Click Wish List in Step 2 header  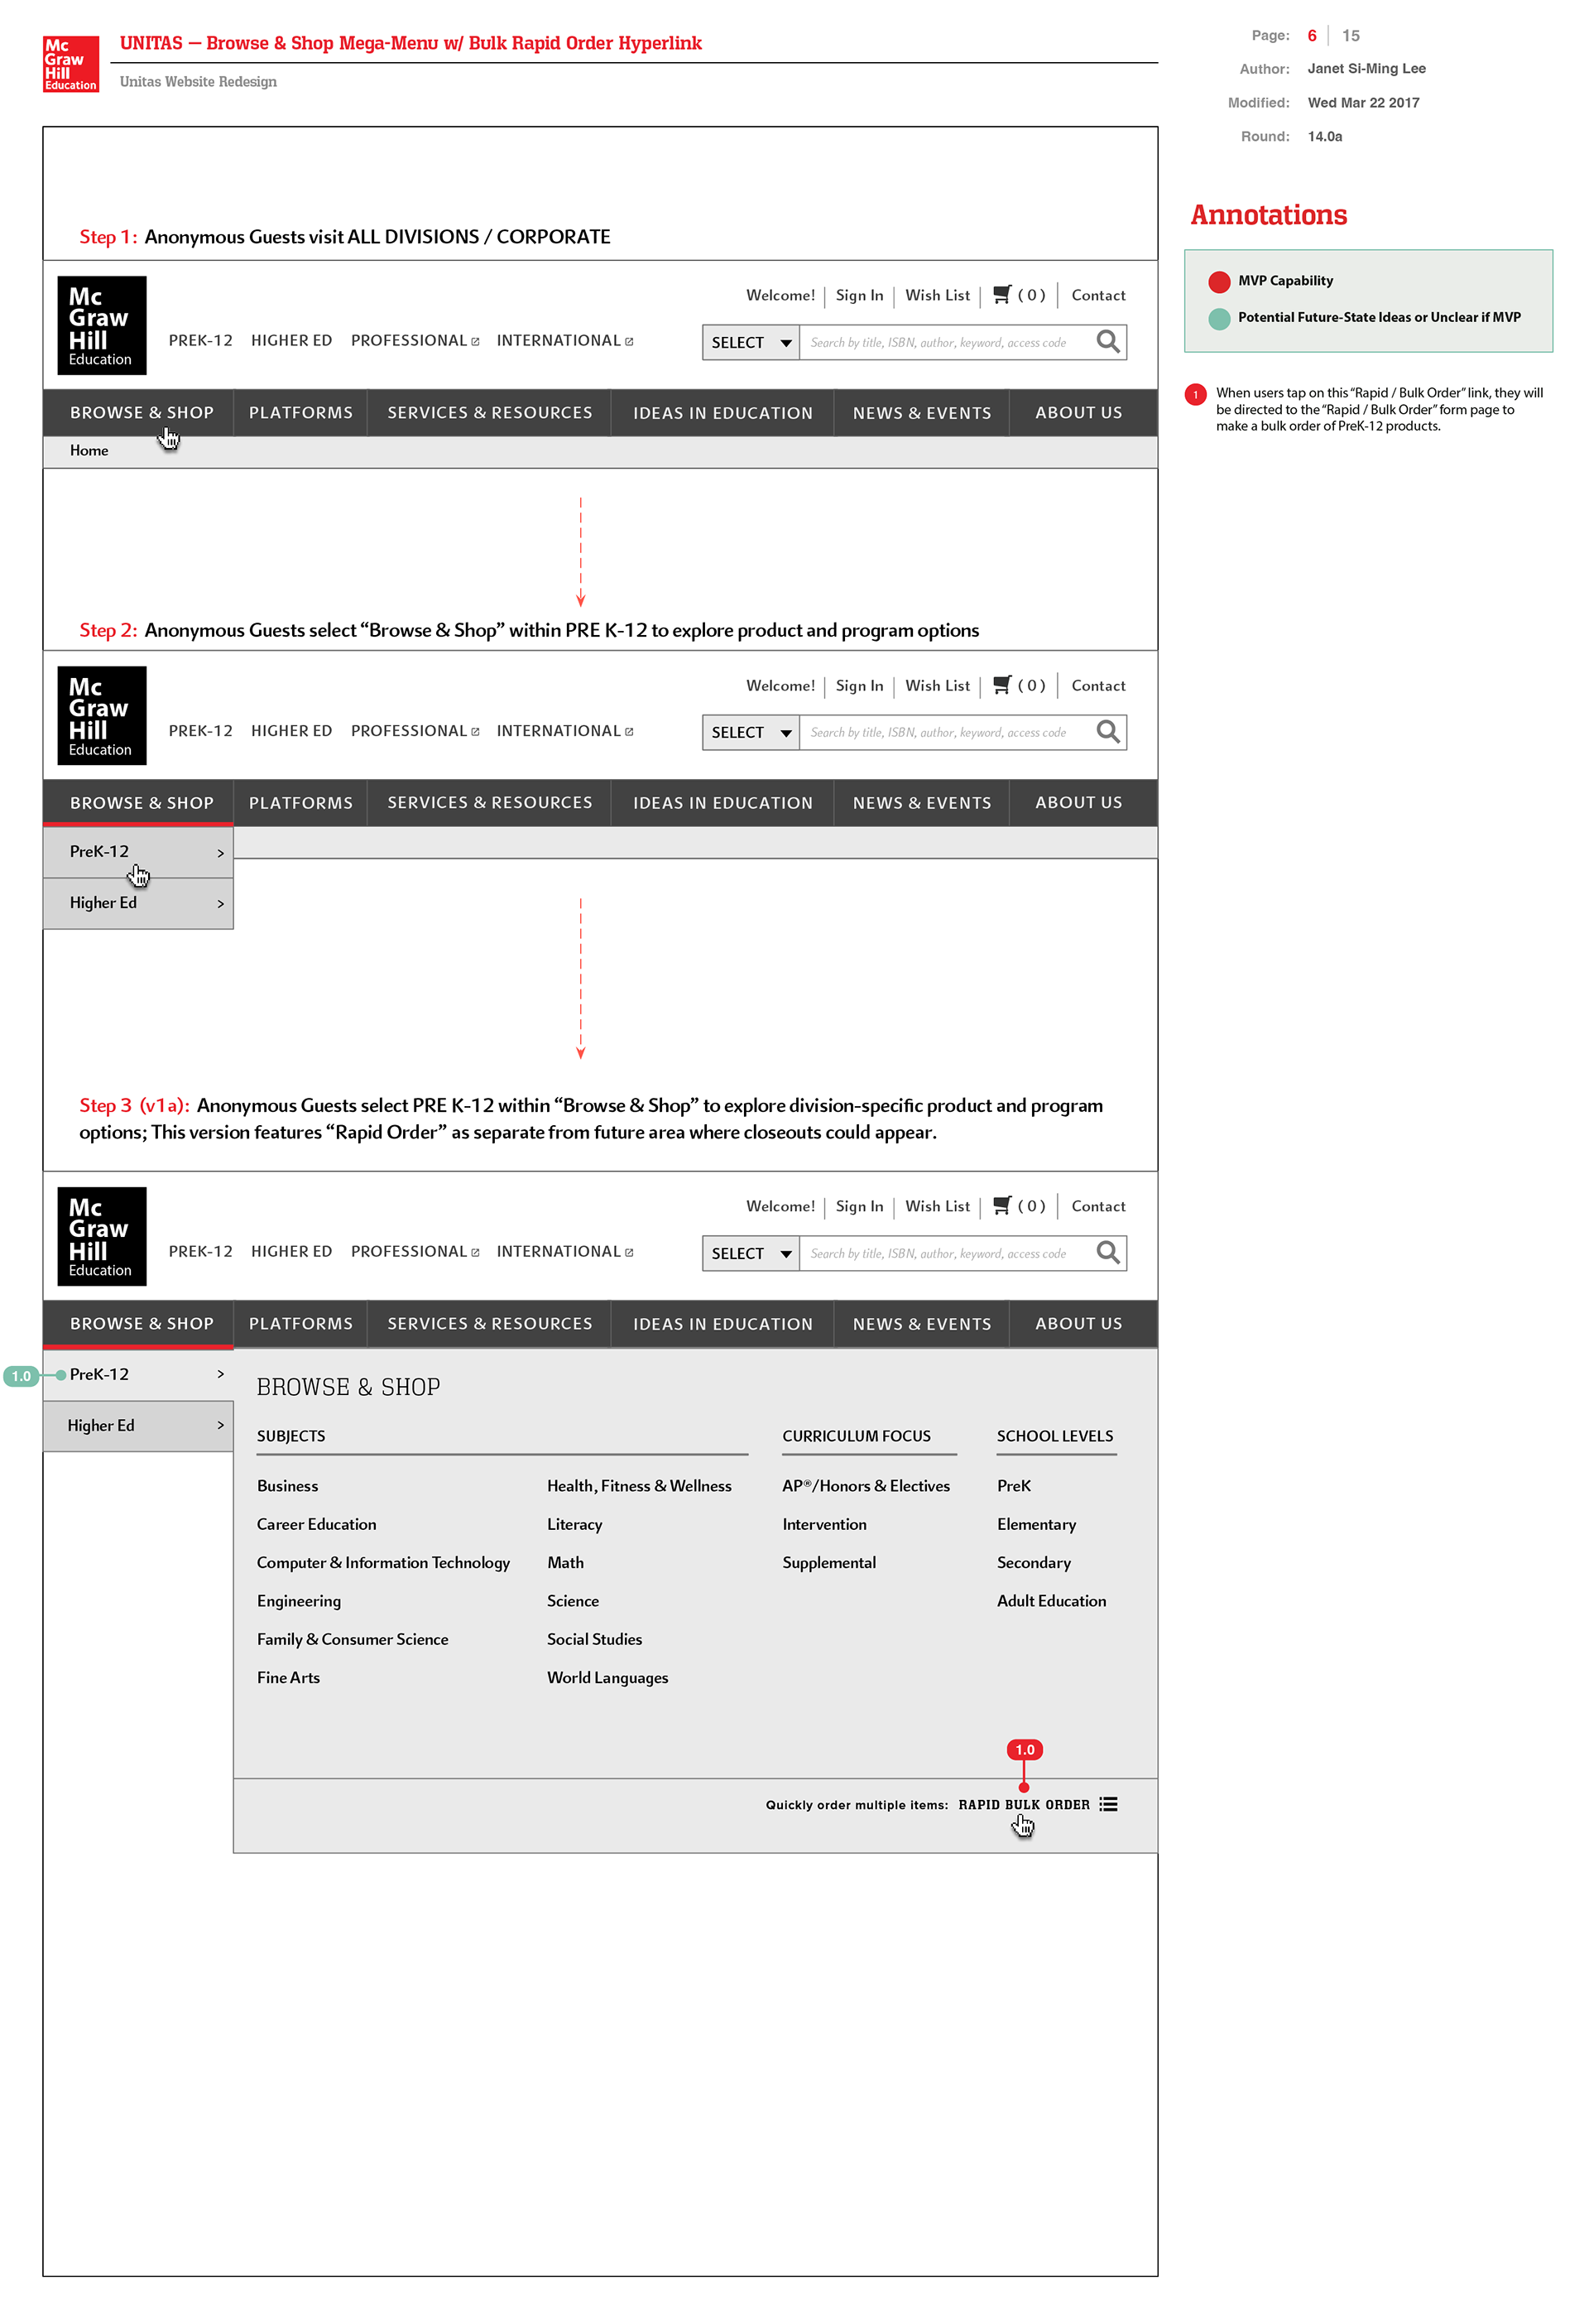click(x=938, y=685)
